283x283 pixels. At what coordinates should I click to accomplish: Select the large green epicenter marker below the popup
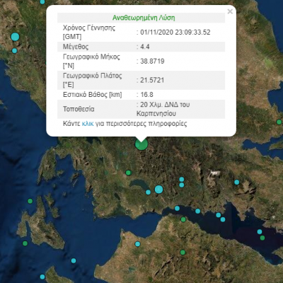point(141,144)
